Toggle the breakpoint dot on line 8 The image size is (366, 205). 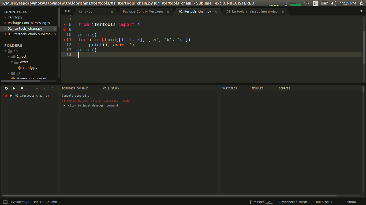[x=64, y=24]
